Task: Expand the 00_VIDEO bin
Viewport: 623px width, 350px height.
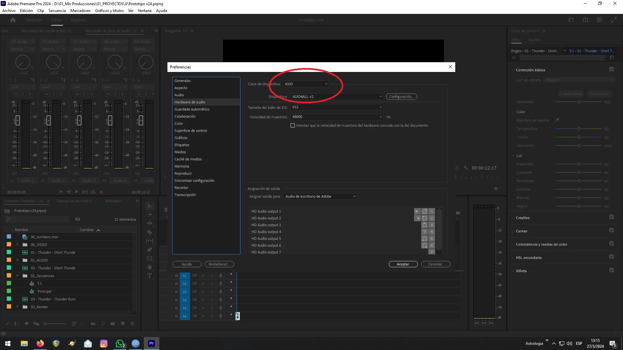Action: (x=18, y=245)
